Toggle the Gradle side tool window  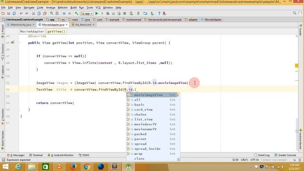coord(301,30)
